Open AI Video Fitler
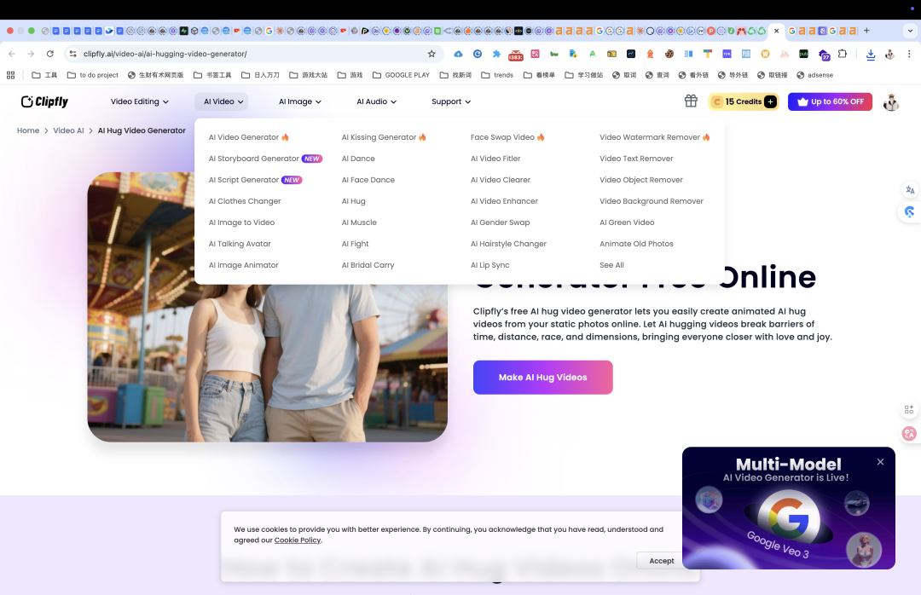Viewport: 921px width, 595px height. 495,159
